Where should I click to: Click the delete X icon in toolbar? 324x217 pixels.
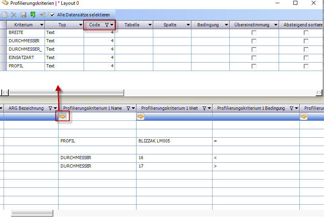[x=14, y=15]
